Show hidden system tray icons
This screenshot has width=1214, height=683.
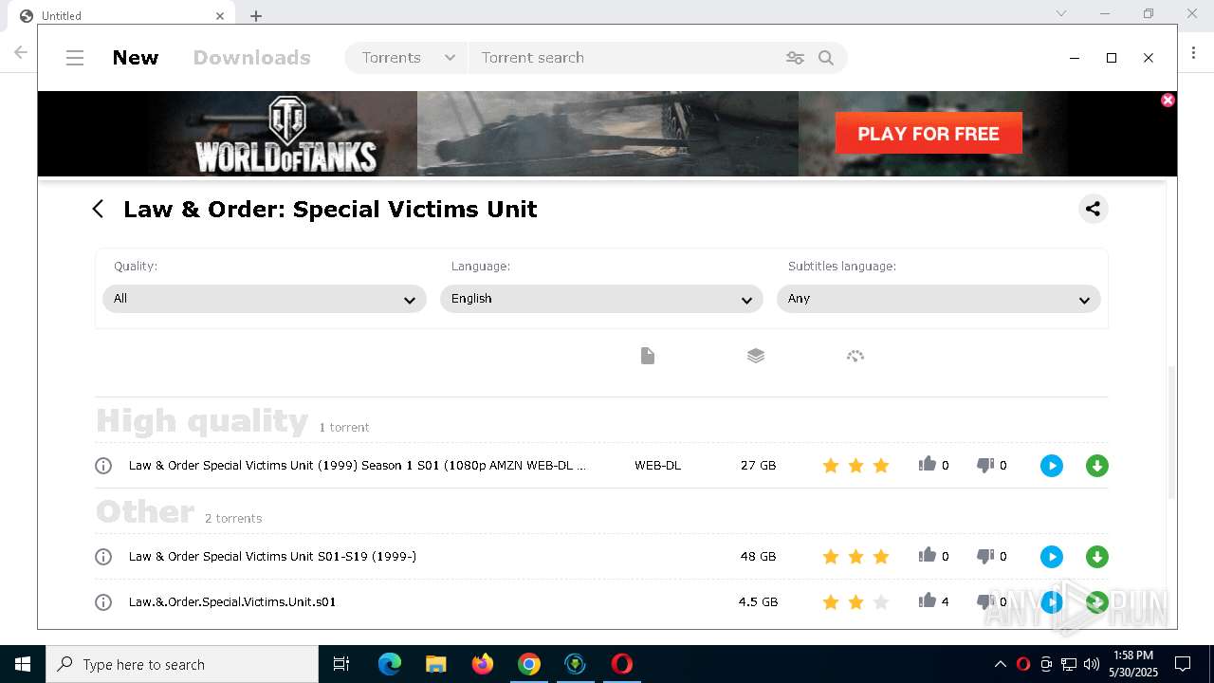(x=1001, y=664)
